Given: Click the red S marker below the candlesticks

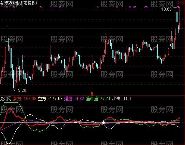Looking at the screenshot, I should click(92, 94).
